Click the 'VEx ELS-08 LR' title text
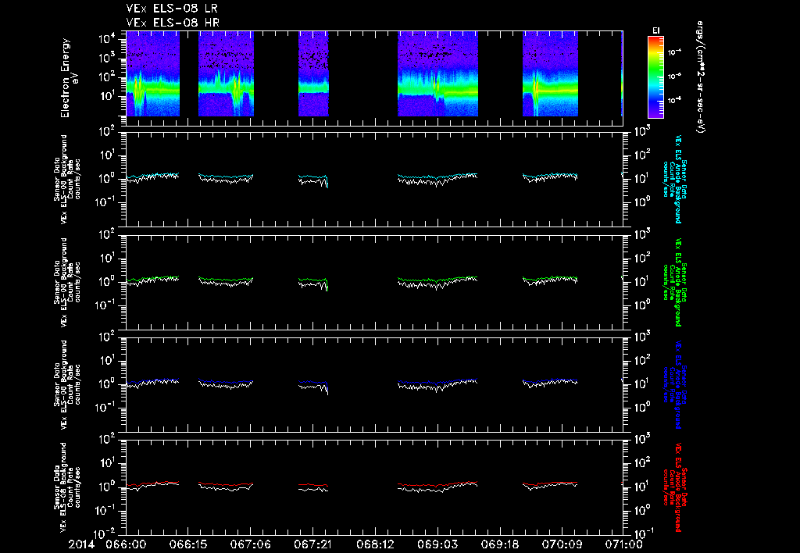The height and width of the screenshot is (553, 800). coord(172,9)
